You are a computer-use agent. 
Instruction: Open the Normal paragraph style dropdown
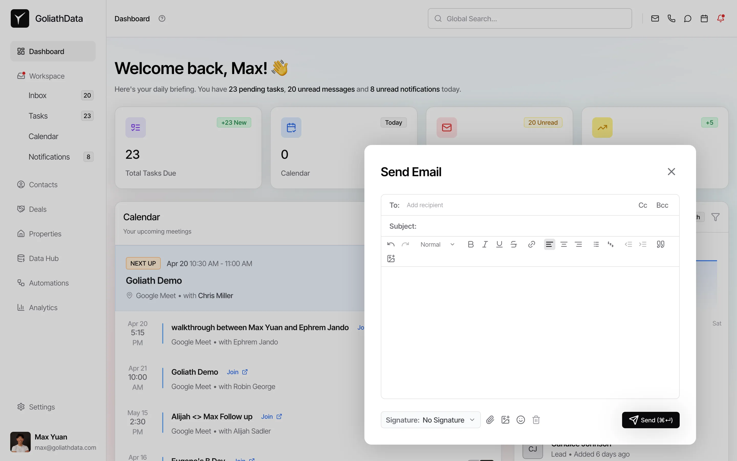pos(437,244)
